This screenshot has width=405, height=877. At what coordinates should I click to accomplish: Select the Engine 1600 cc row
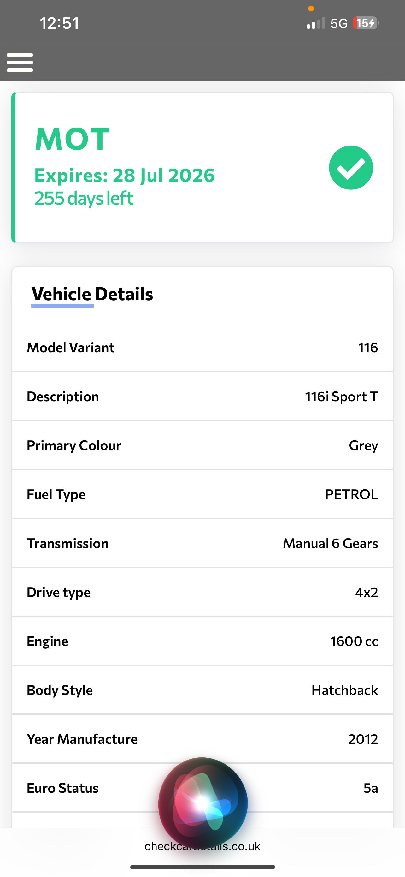click(202, 641)
